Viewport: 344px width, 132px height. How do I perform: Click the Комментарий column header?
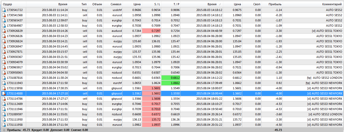tap(313, 4)
